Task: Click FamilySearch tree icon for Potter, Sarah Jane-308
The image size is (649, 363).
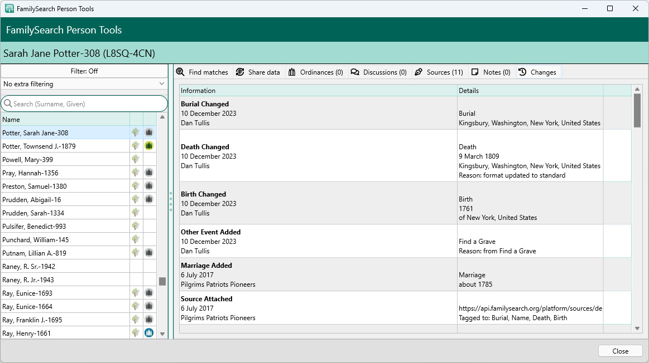Action: (x=136, y=133)
